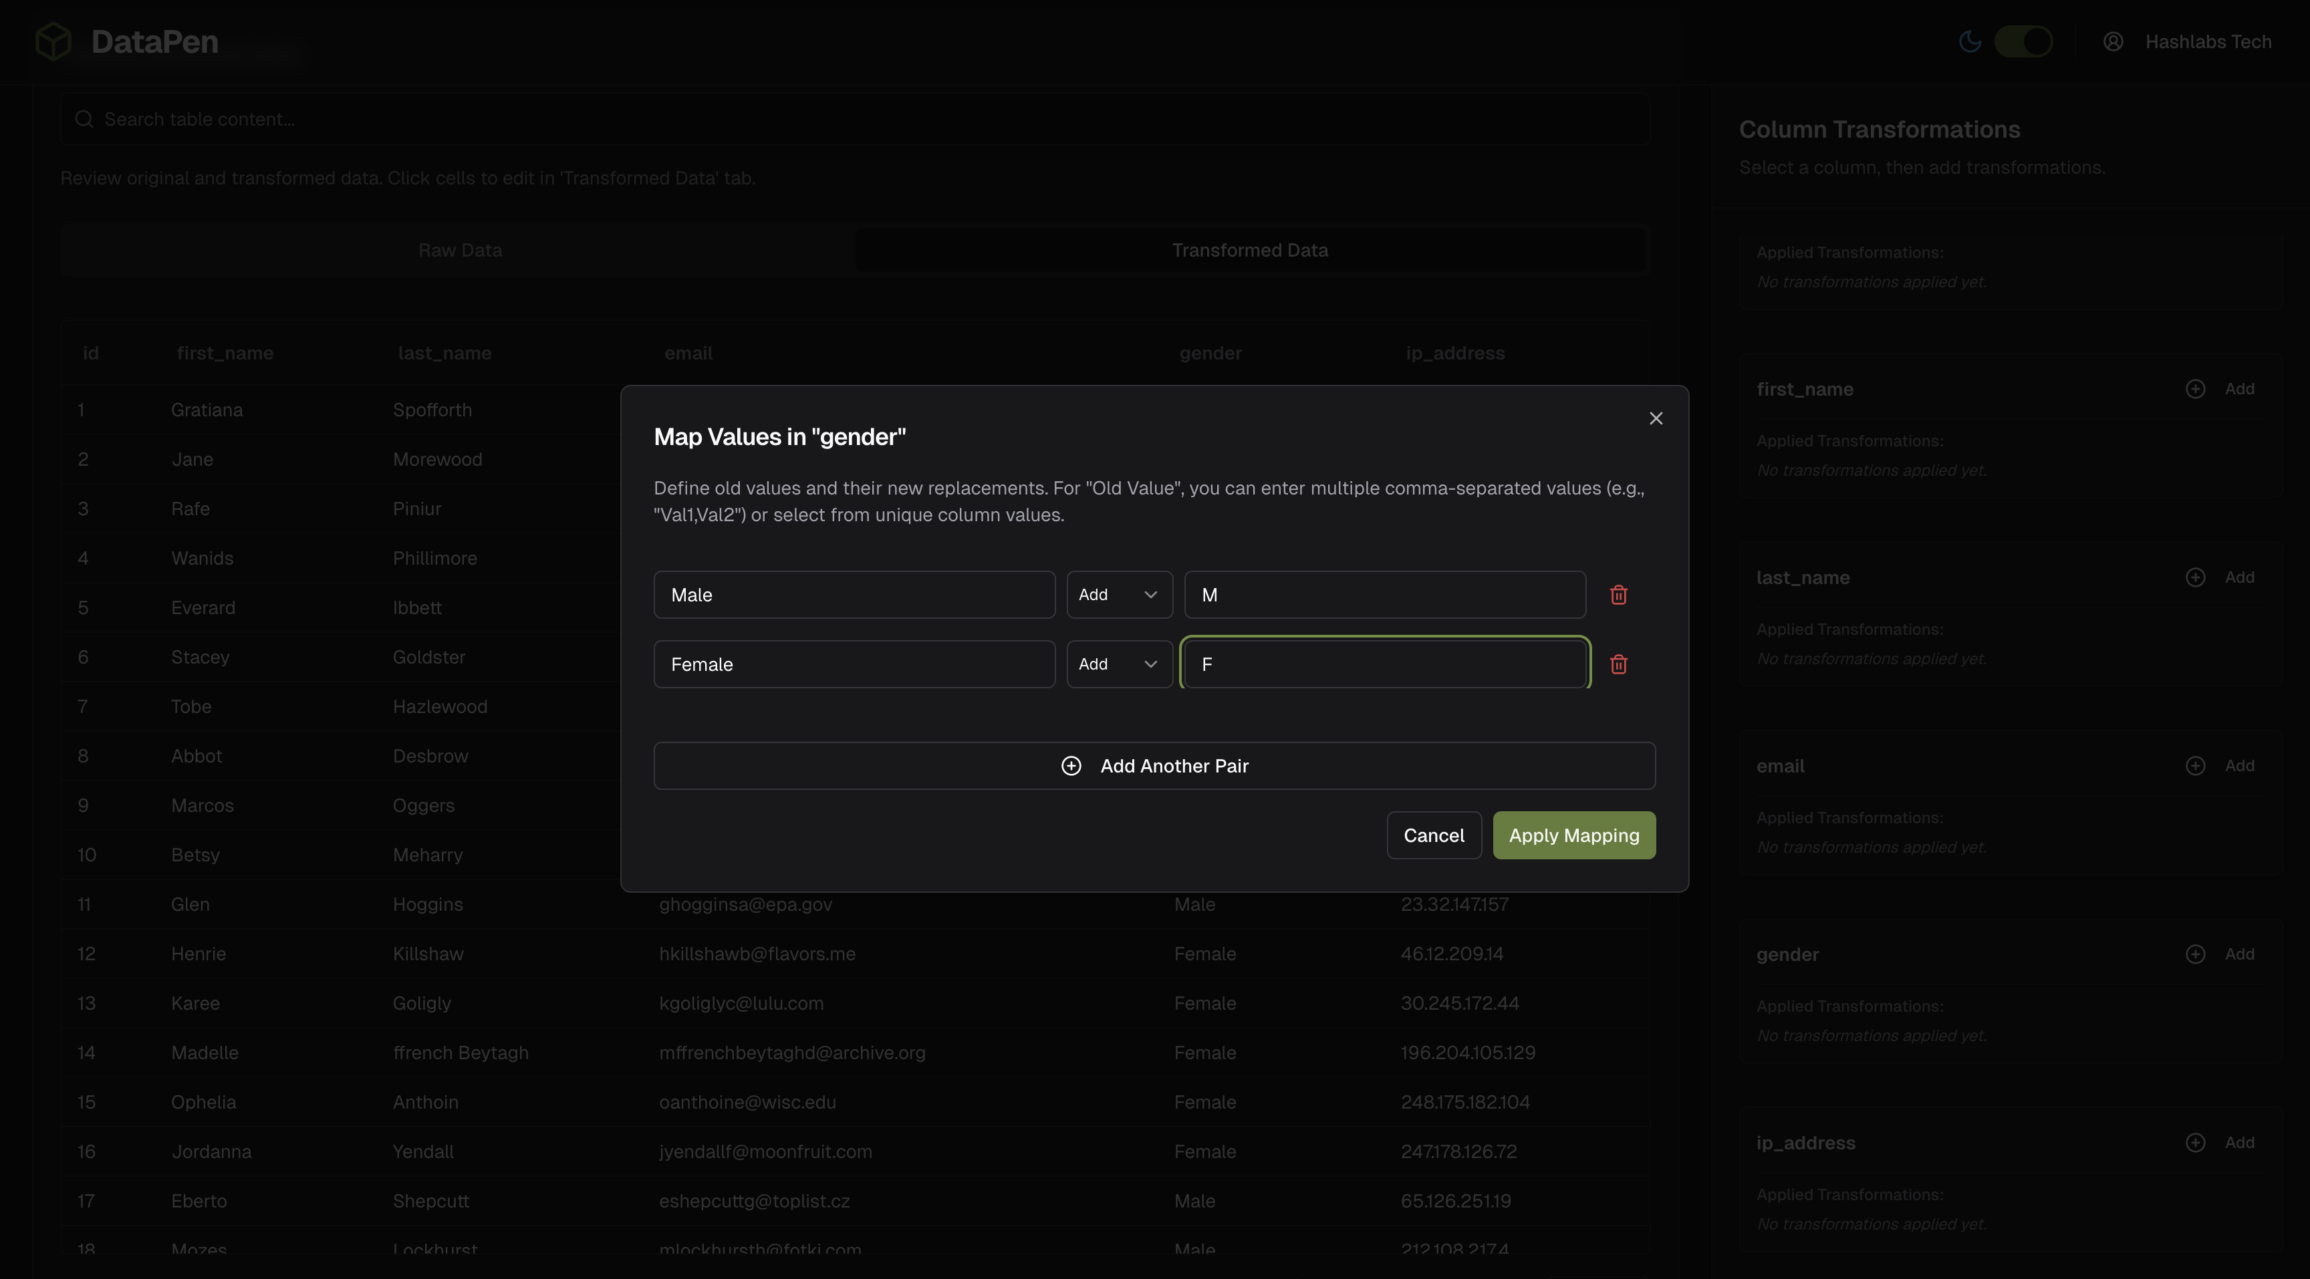Viewport: 2310px width, 1279px height.
Task: Select the hkillshawb@flavors.me email cell
Action: [x=757, y=954]
